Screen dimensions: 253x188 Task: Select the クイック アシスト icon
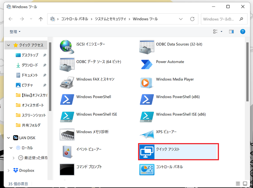point(147,152)
